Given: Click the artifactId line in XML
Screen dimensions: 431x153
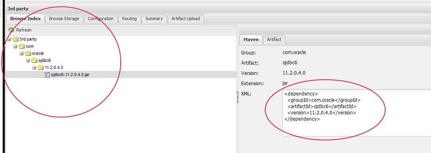Looking at the screenshot, I should click(322, 106).
